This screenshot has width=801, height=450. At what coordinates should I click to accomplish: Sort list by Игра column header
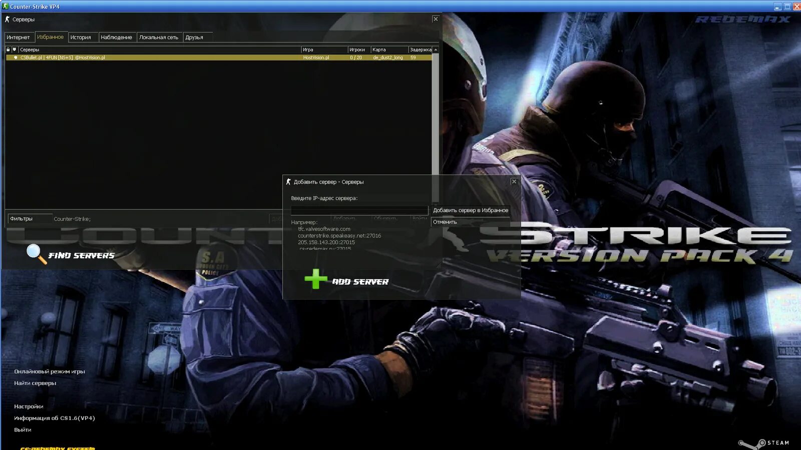point(324,49)
